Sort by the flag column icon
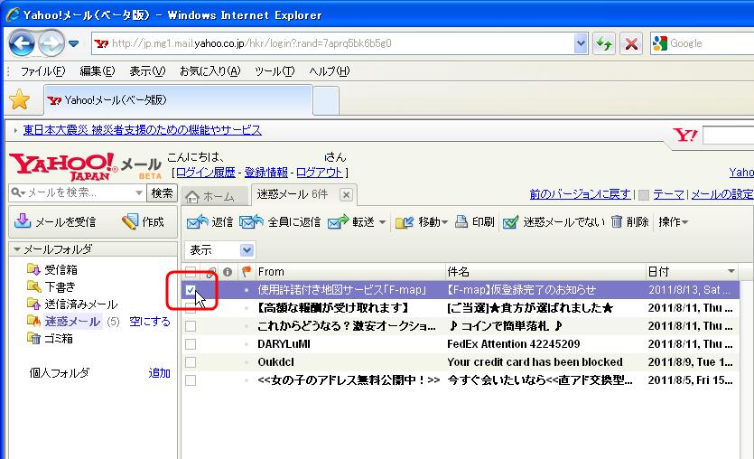The height and width of the screenshot is (459, 754). point(247,272)
